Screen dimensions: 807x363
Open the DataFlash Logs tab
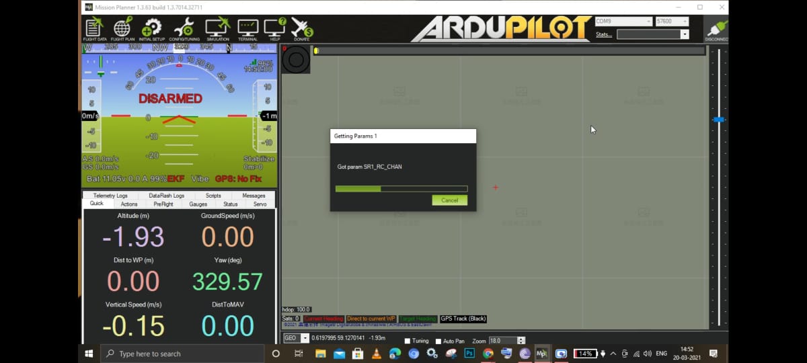coord(167,196)
